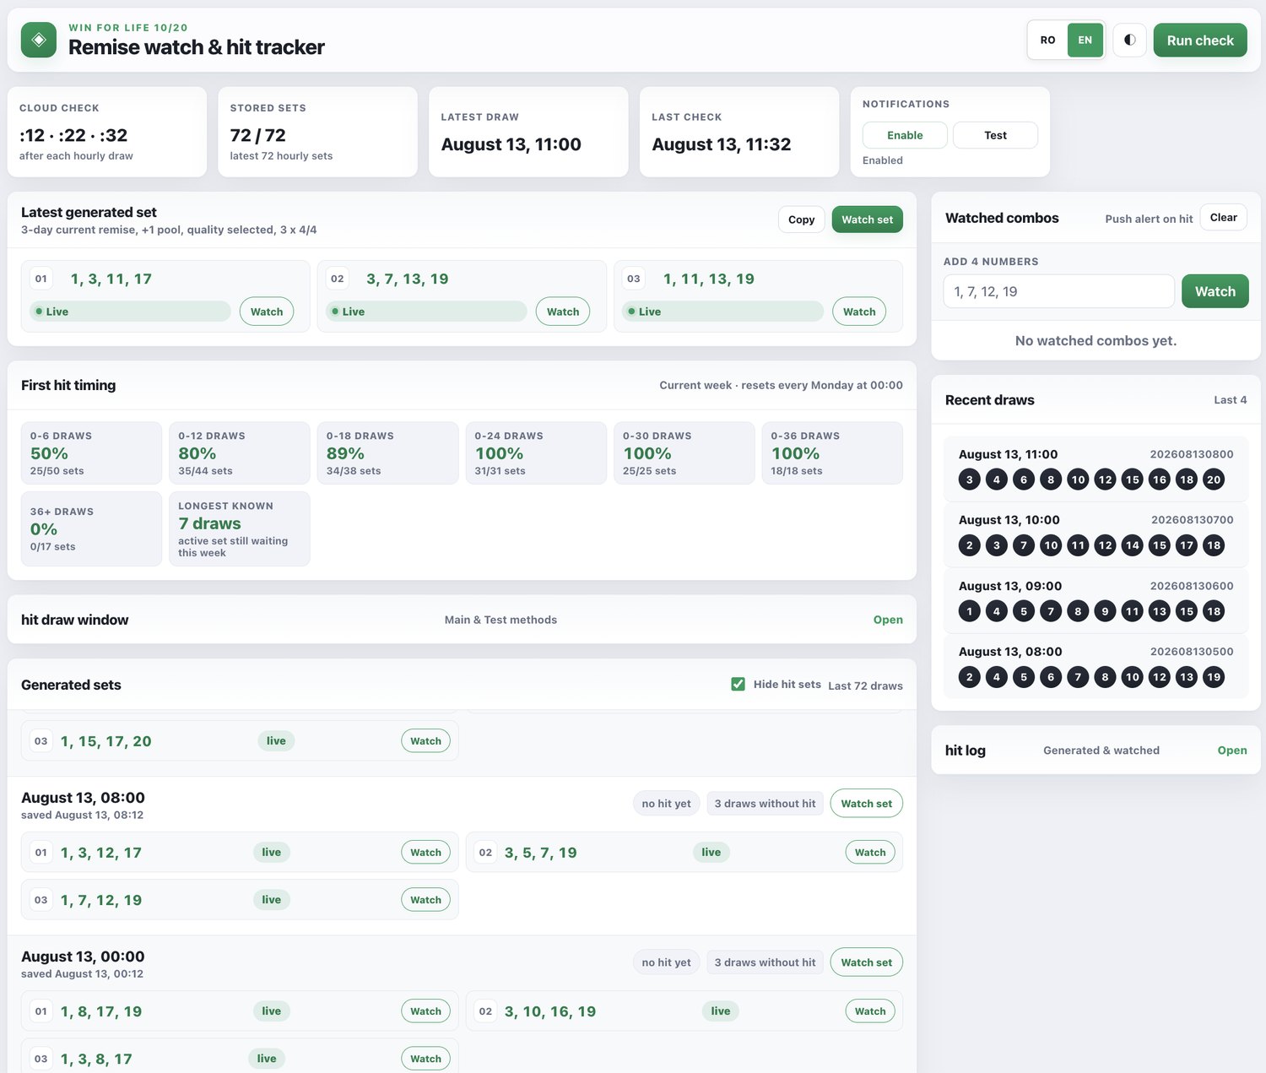Image resolution: width=1266 pixels, height=1073 pixels.
Task: Watch combo 1, 8, 17, 19
Action: click(x=425, y=1011)
